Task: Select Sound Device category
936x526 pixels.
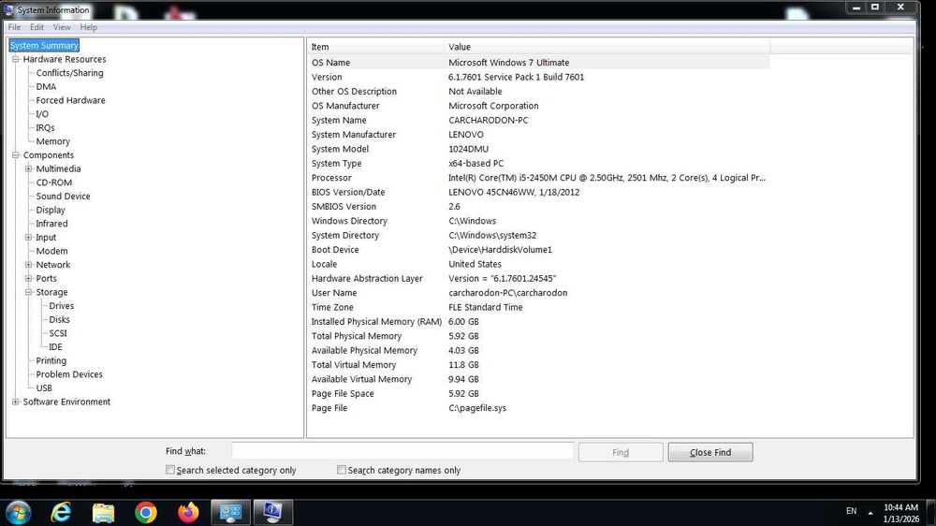Action: point(64,197)
